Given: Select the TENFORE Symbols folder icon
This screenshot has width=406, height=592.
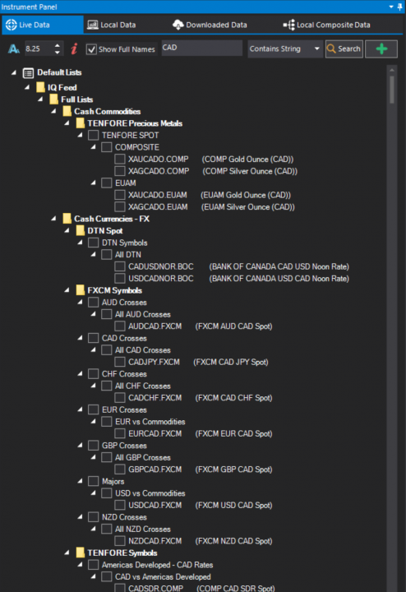Looking at the screenshot, I should (81, 553).
